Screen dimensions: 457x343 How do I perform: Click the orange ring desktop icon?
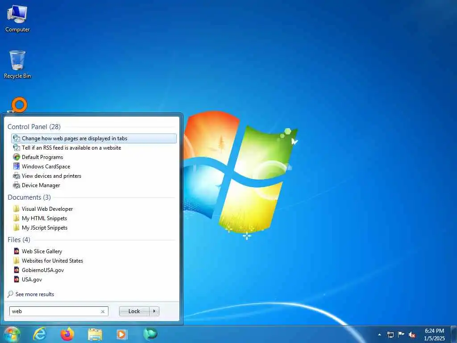click(19, 105)
